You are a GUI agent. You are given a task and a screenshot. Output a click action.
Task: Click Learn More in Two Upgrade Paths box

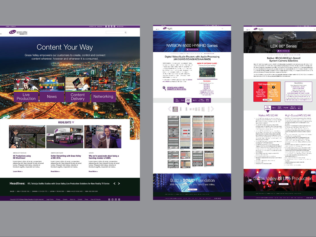tap(268, 100)
